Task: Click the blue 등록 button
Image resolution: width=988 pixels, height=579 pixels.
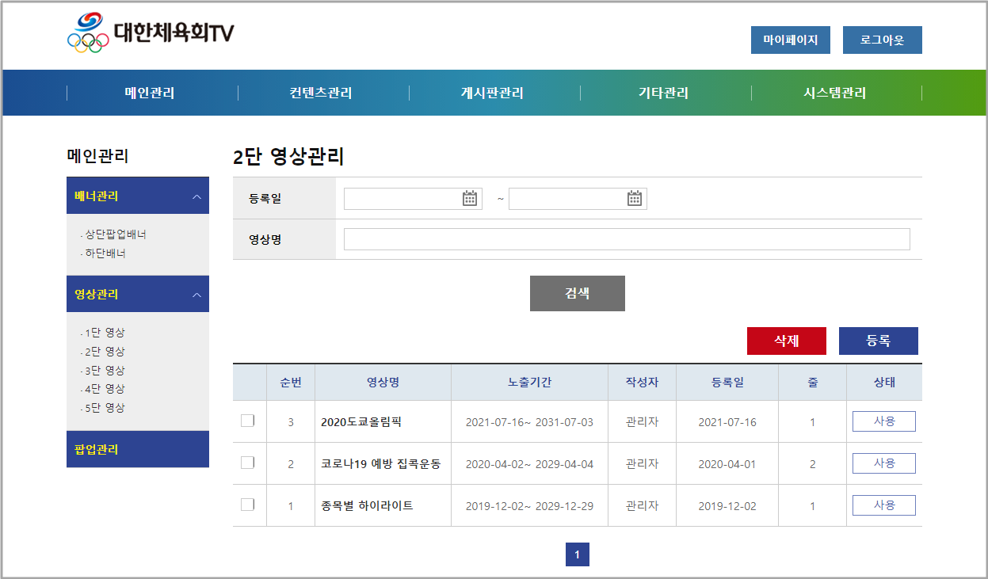Action: 879,341
